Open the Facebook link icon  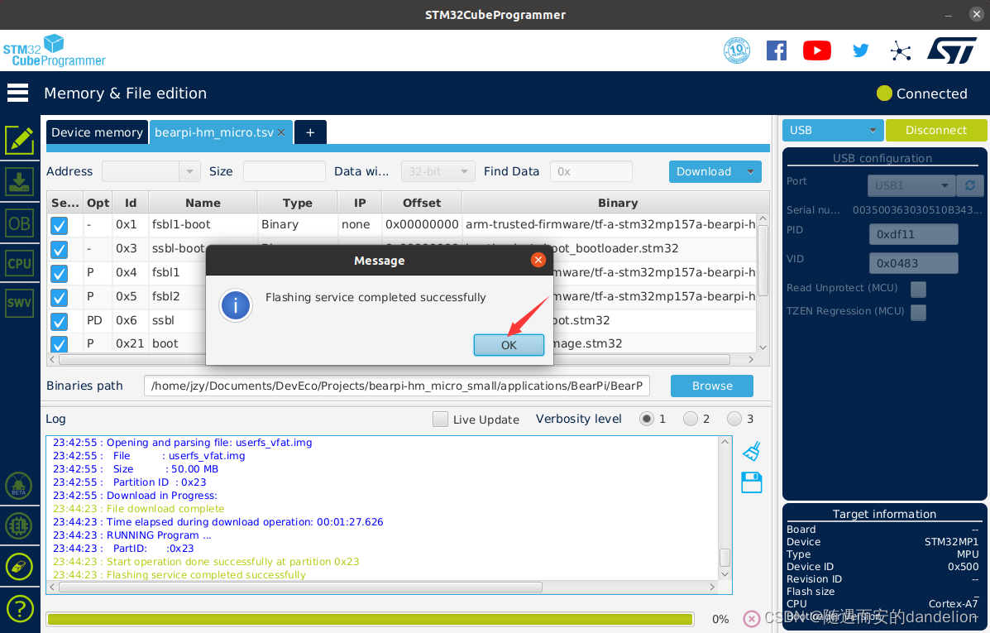(x=777, y=50)
